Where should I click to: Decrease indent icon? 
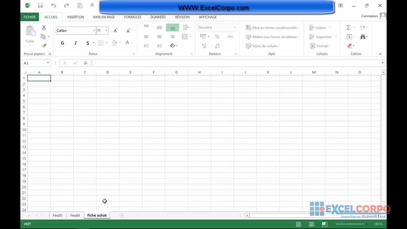[x=146, y=46]
